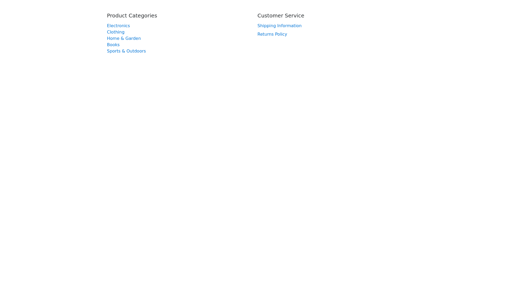Screen dimensions: 507x285
Task: Check Returns Policy under Customer Service
Action: pos(272,34)
